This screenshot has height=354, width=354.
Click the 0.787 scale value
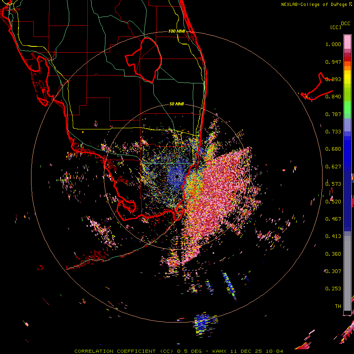pos(333,114)
